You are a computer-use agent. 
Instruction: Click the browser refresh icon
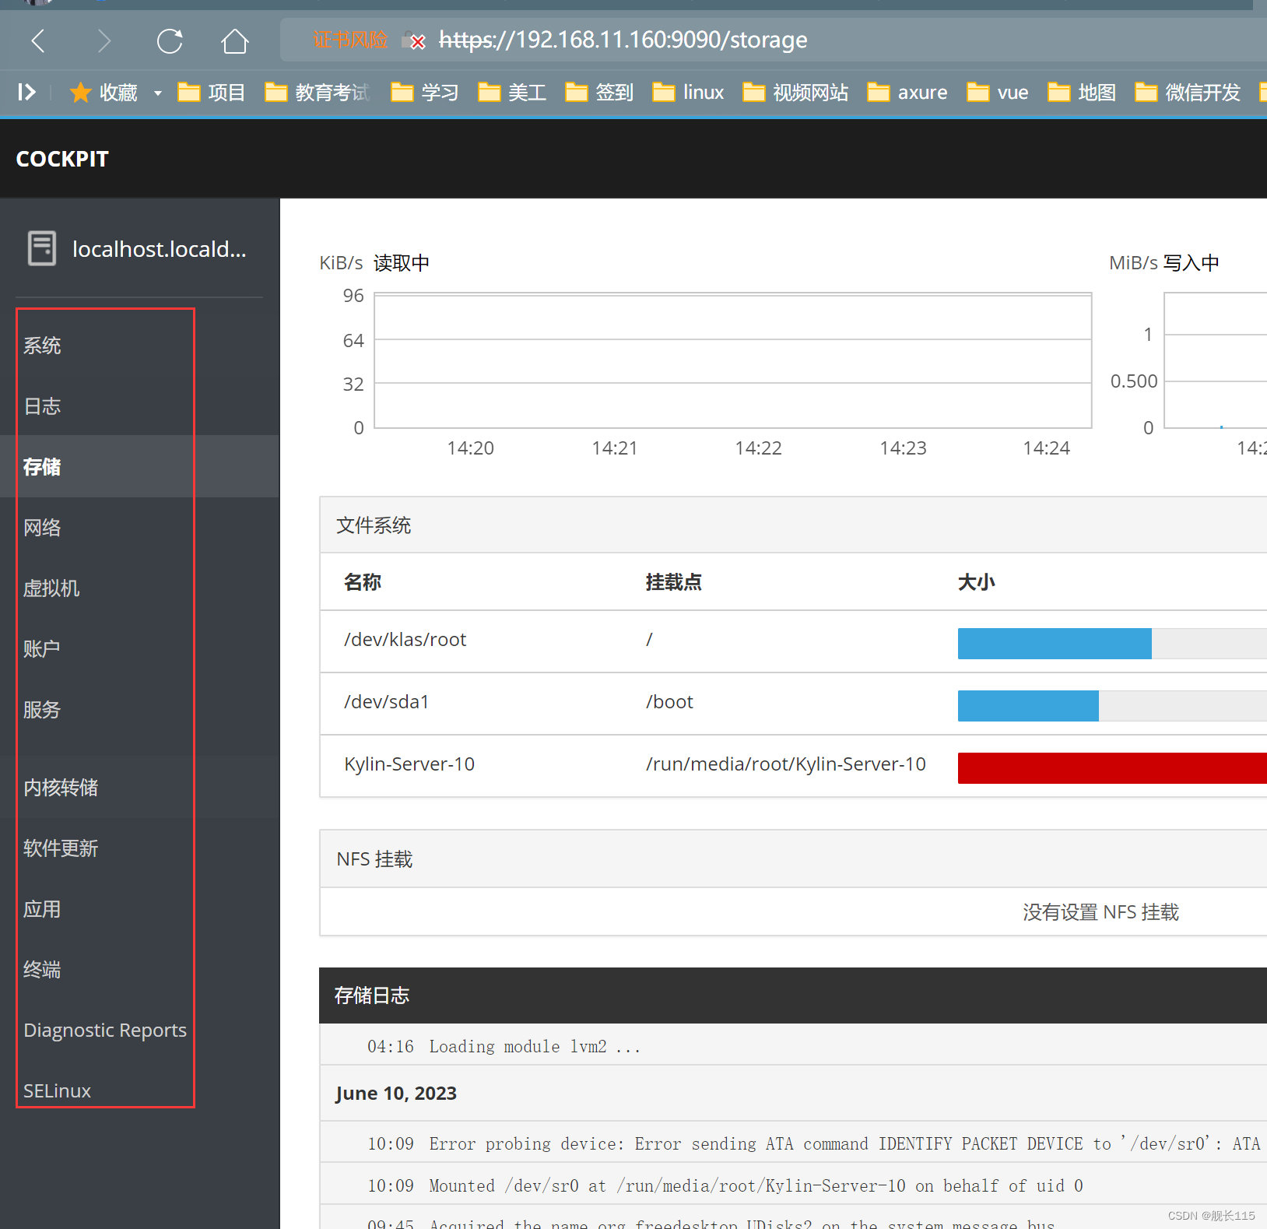[x=170, y=40]
